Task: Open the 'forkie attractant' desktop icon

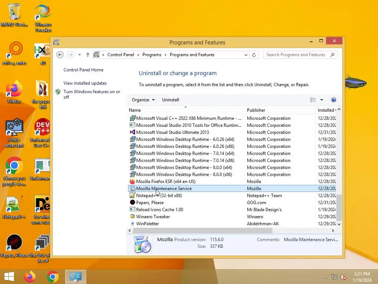Action: pos(14,133)
